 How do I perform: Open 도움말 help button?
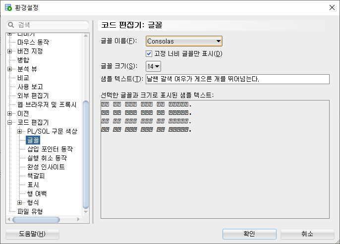click(32, 234)
